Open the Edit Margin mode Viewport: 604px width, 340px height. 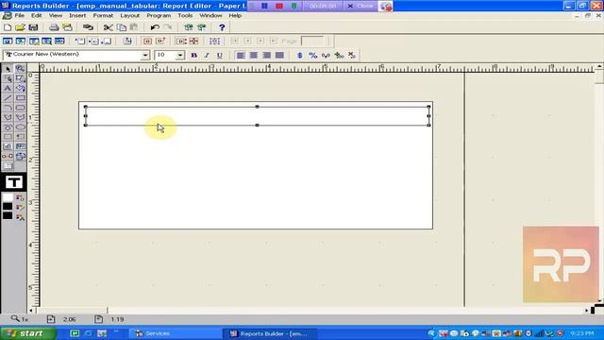pos(127,41)
